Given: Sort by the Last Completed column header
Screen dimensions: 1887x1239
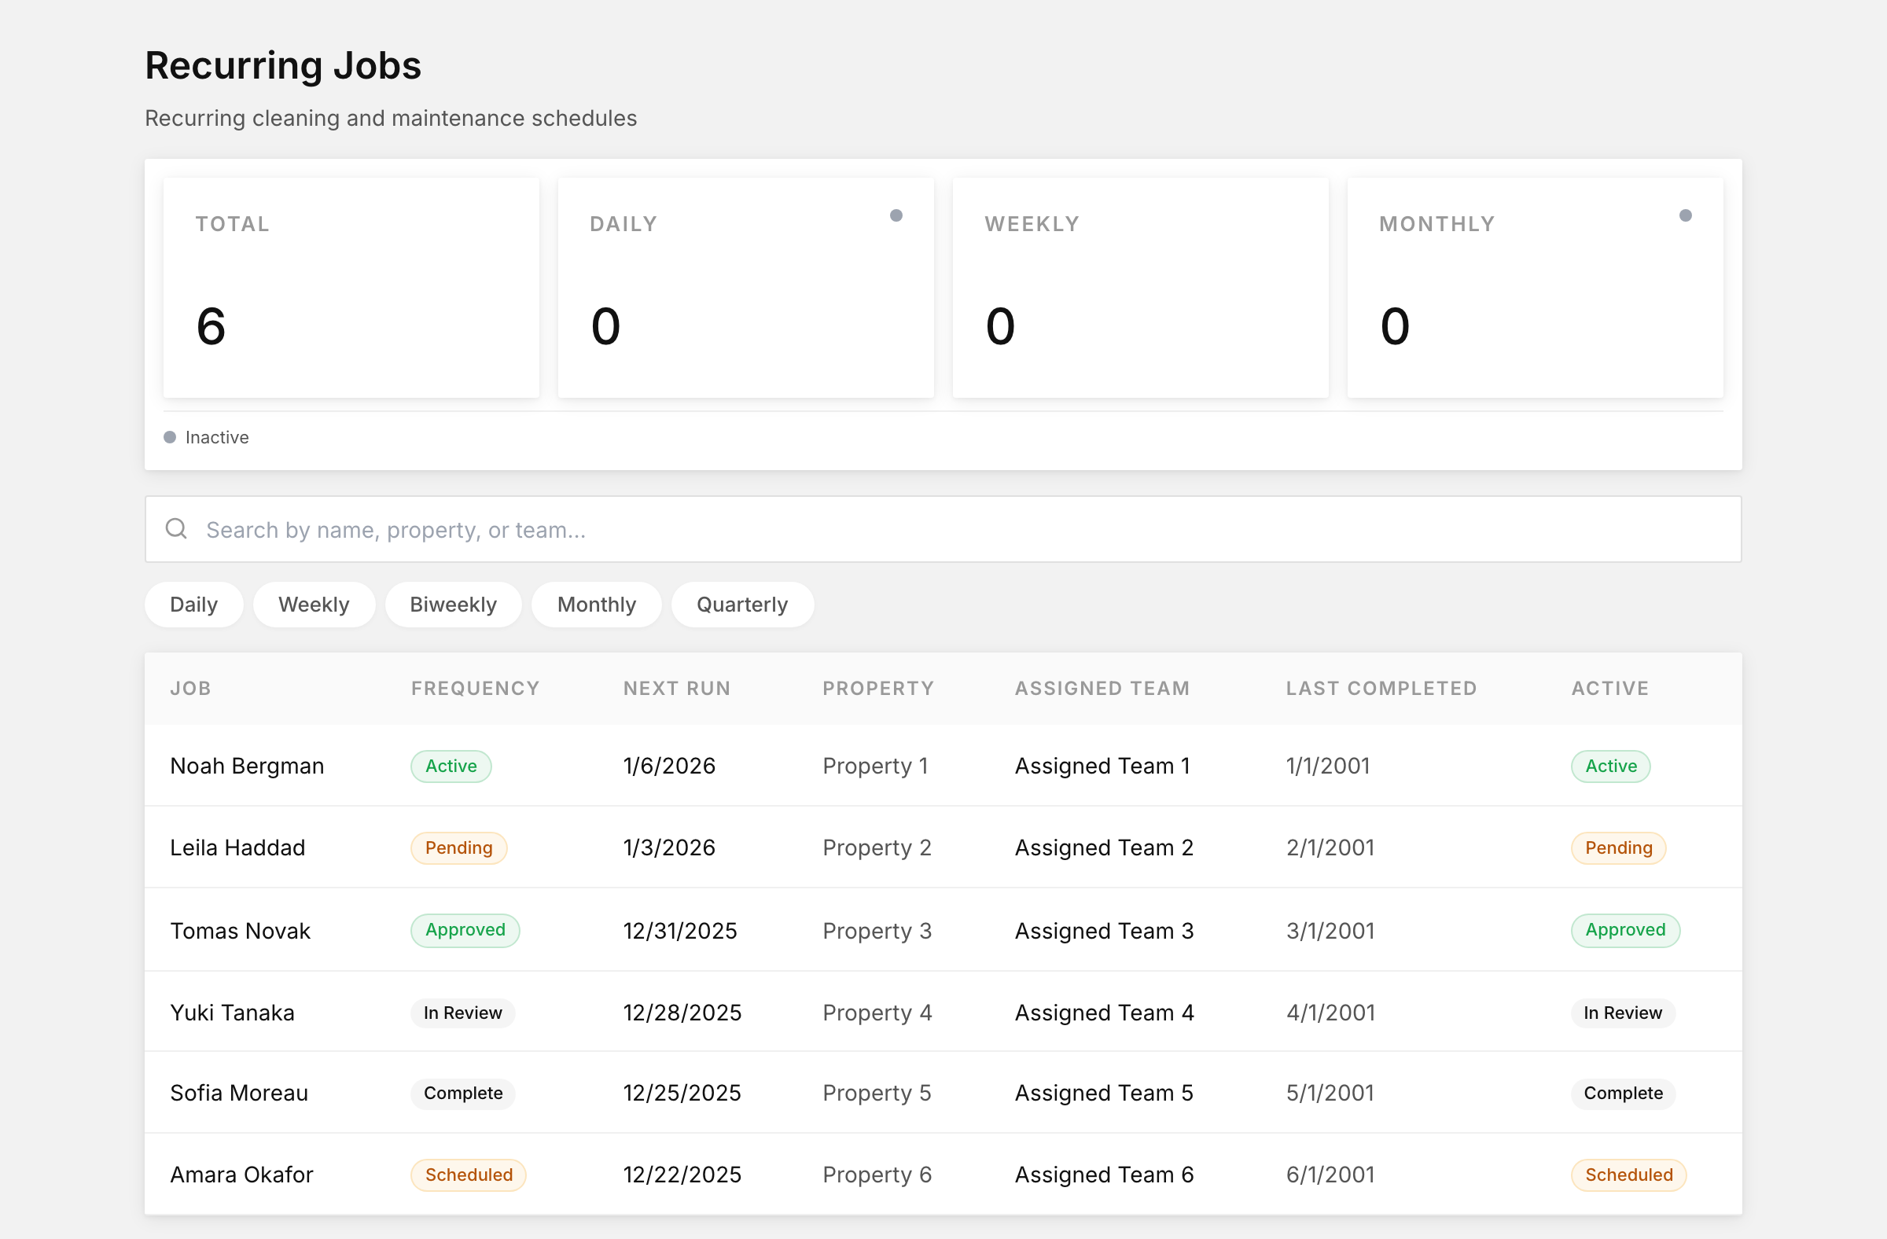Looking at the screenshot, I should click(1381, 688).
